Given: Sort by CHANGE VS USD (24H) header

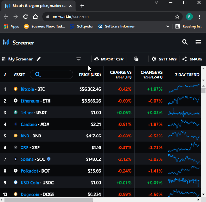Looking at the screenshot, I should click(x=152, y=75).
